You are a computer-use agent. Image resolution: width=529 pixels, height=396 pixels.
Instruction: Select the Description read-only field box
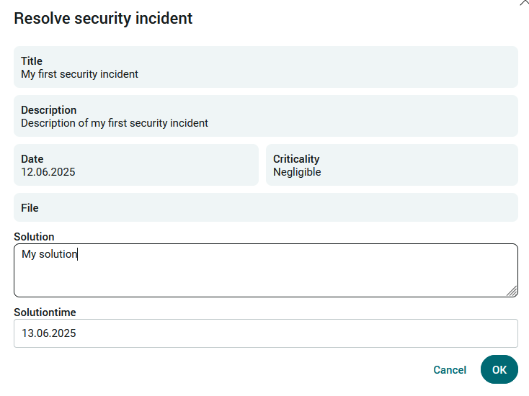coord(266,116)
